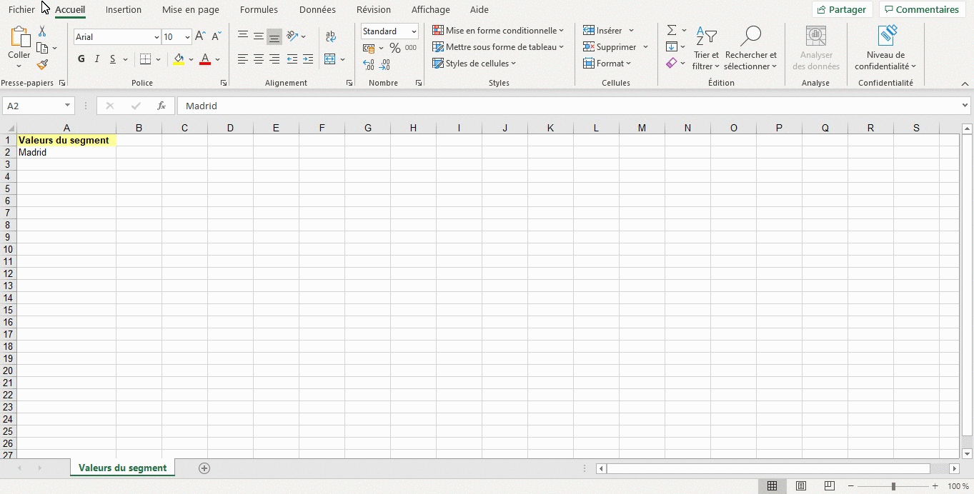Click Rechercher et sélectionner button

[750, 49]
